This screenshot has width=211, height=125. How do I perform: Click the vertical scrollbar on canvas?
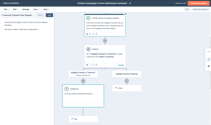pyautogui.click(x=210, y=63)
